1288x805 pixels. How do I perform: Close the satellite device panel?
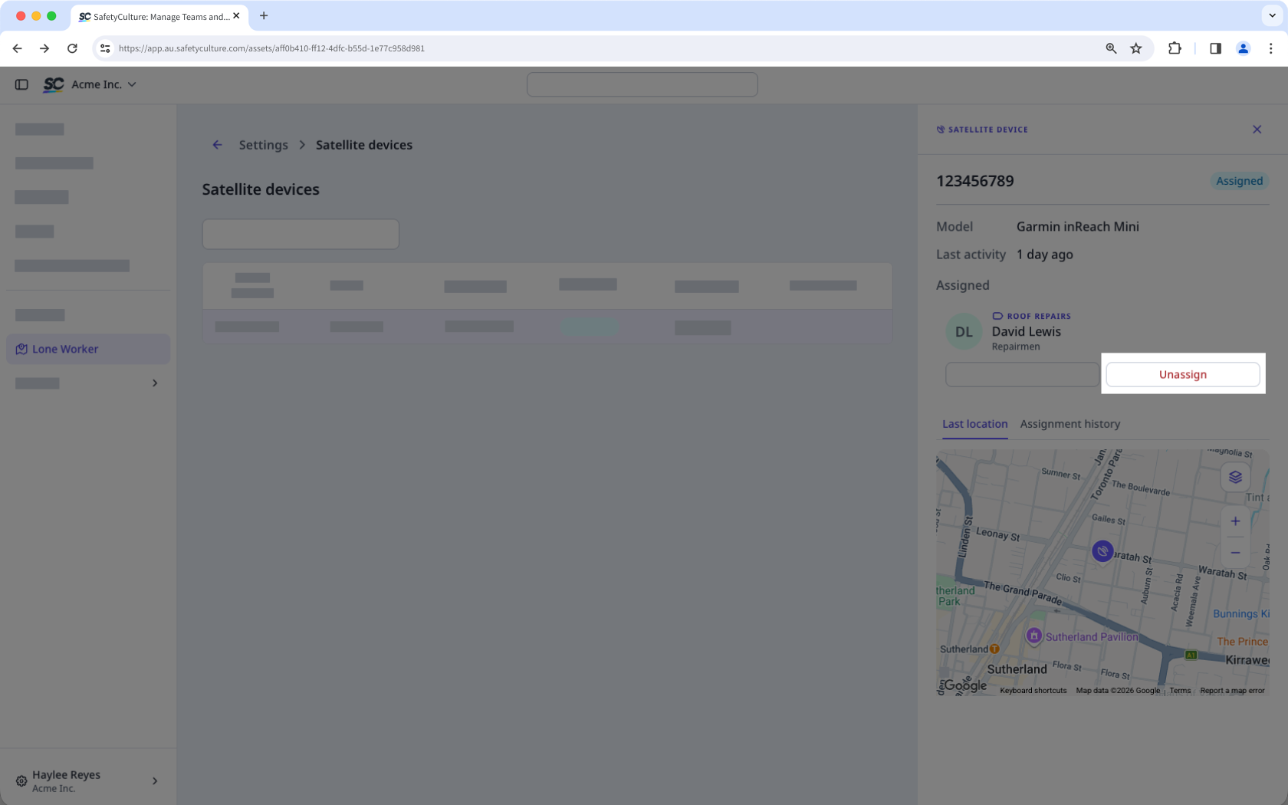coord(1257,130)
